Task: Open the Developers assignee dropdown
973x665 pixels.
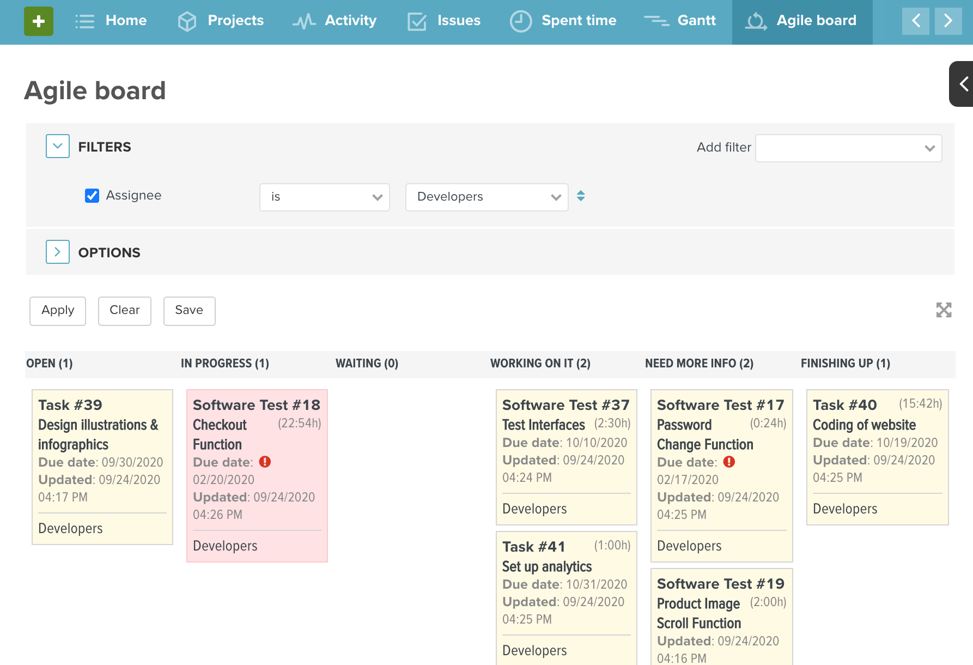Action: (487, 197)
